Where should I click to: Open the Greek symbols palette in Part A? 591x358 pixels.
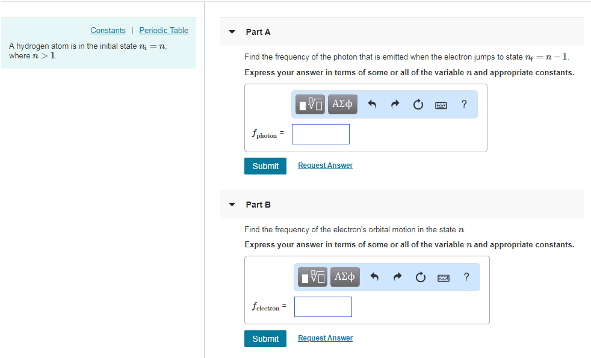tap(342, 104)
